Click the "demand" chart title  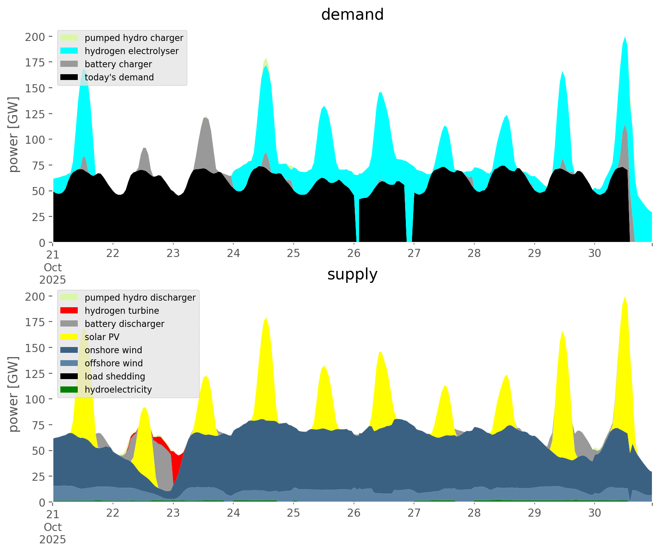(352, 15)
